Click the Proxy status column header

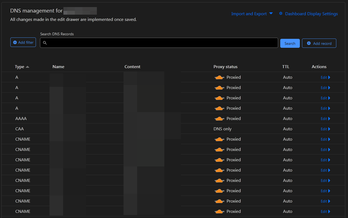coord(226,67)
